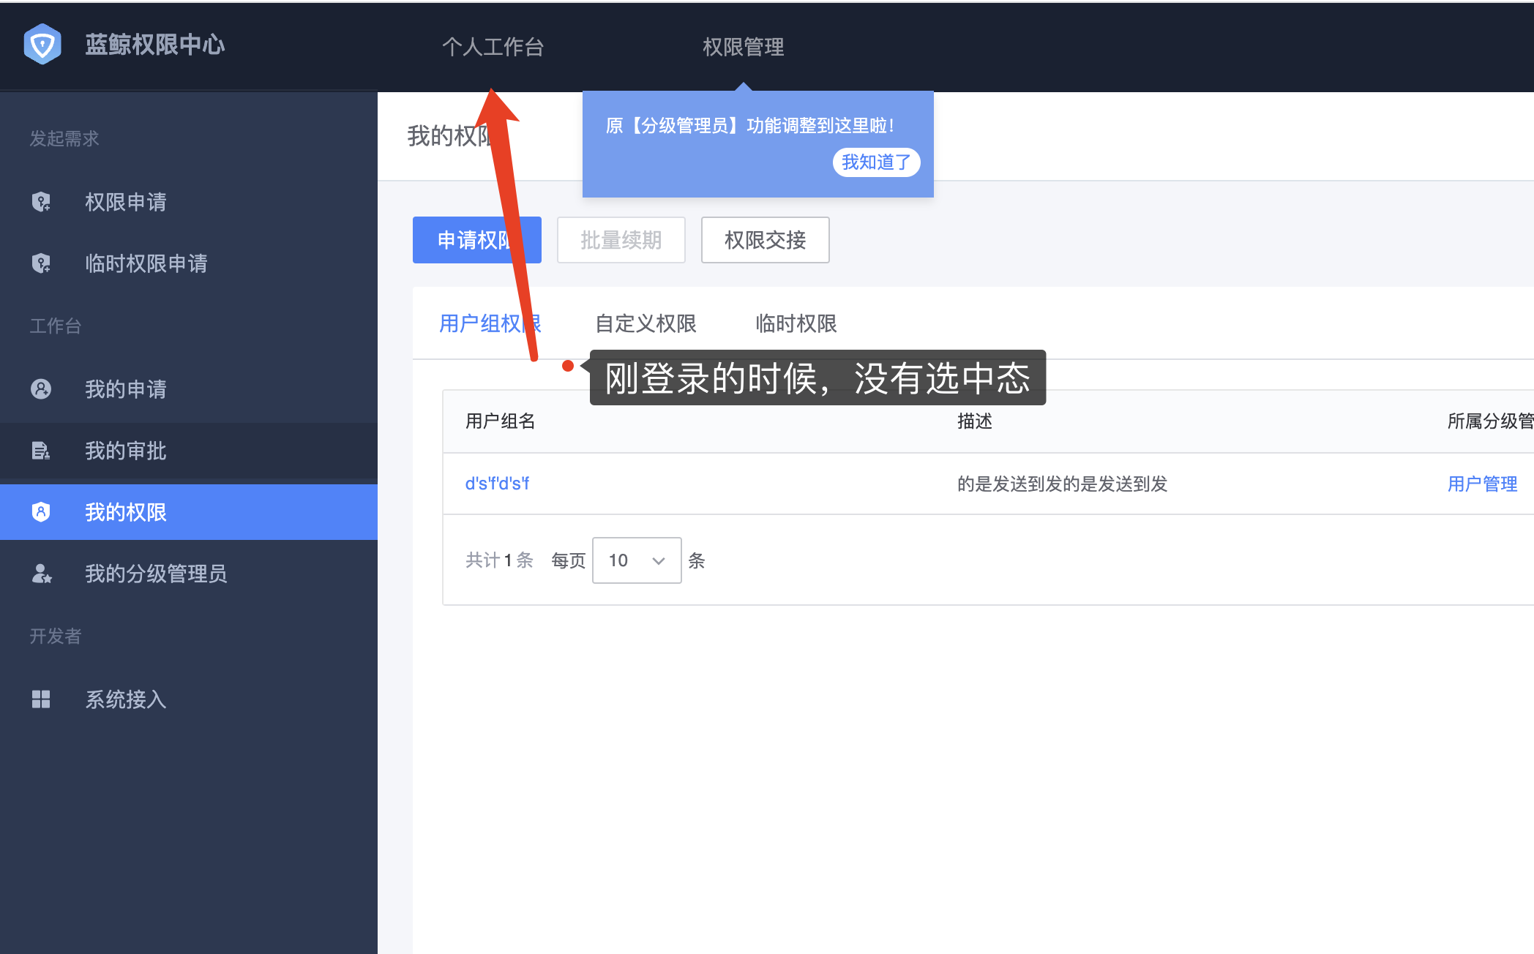Select the 系统接入 grid icon
This screenshot has width=1534, height=954.
point(41,699)
